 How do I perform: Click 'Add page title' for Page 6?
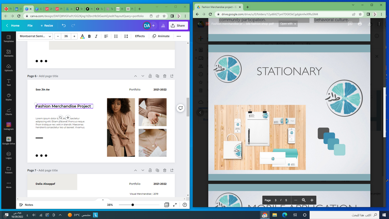click(x=48, y=76)
